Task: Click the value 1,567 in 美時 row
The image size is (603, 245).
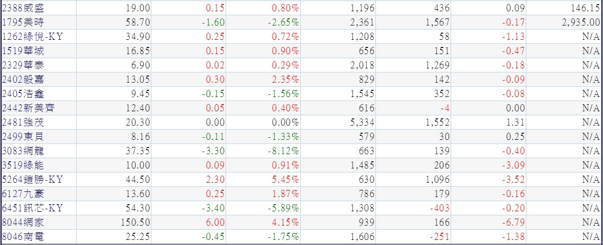Action: (x=437, y=22)
